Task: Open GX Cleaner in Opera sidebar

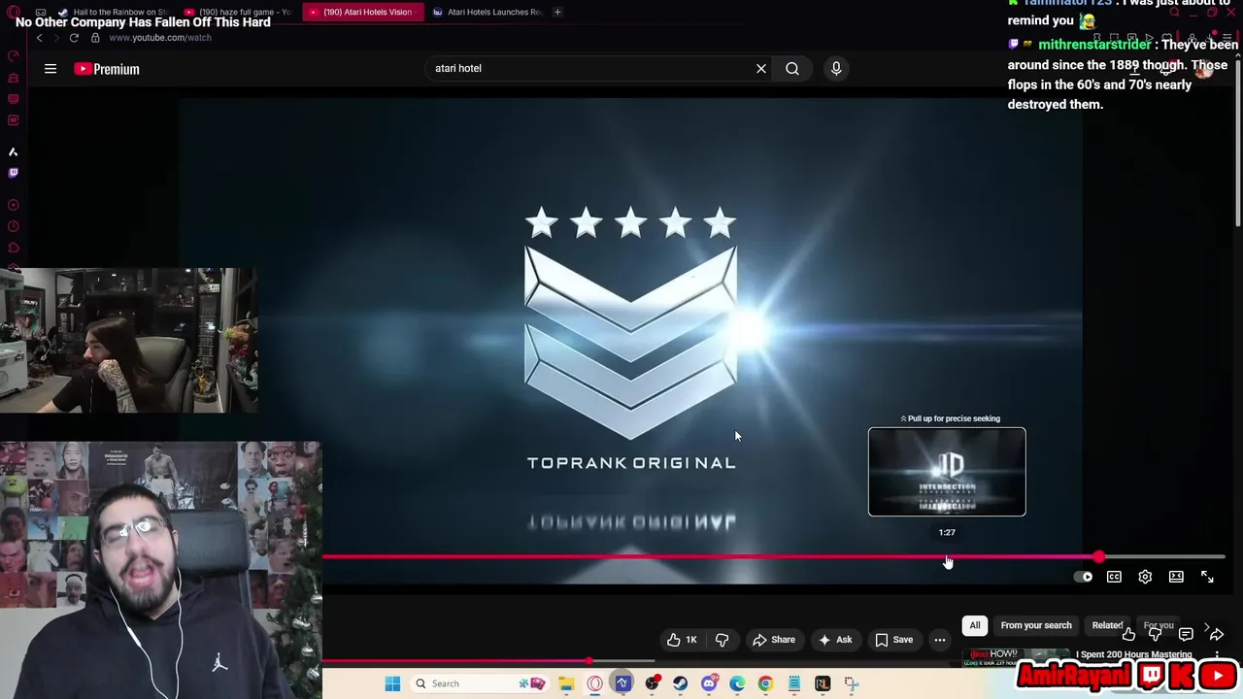Action: (14, 78)
